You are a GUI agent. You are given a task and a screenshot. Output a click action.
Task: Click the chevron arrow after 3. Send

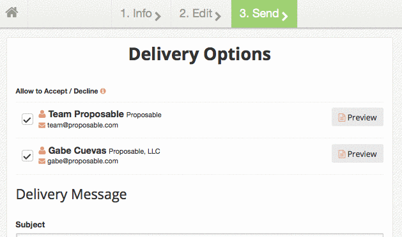[x=284, y=16]
